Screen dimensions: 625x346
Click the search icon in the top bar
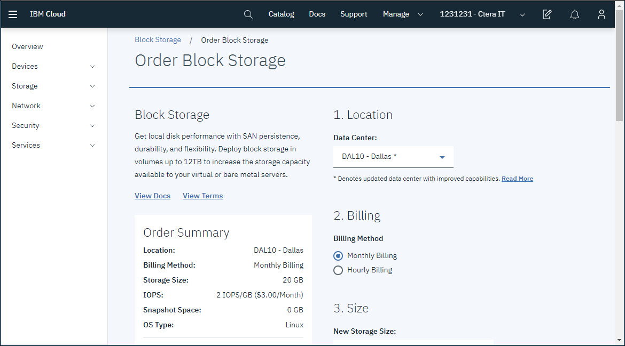pyautogui.click(x=248, y=14)
